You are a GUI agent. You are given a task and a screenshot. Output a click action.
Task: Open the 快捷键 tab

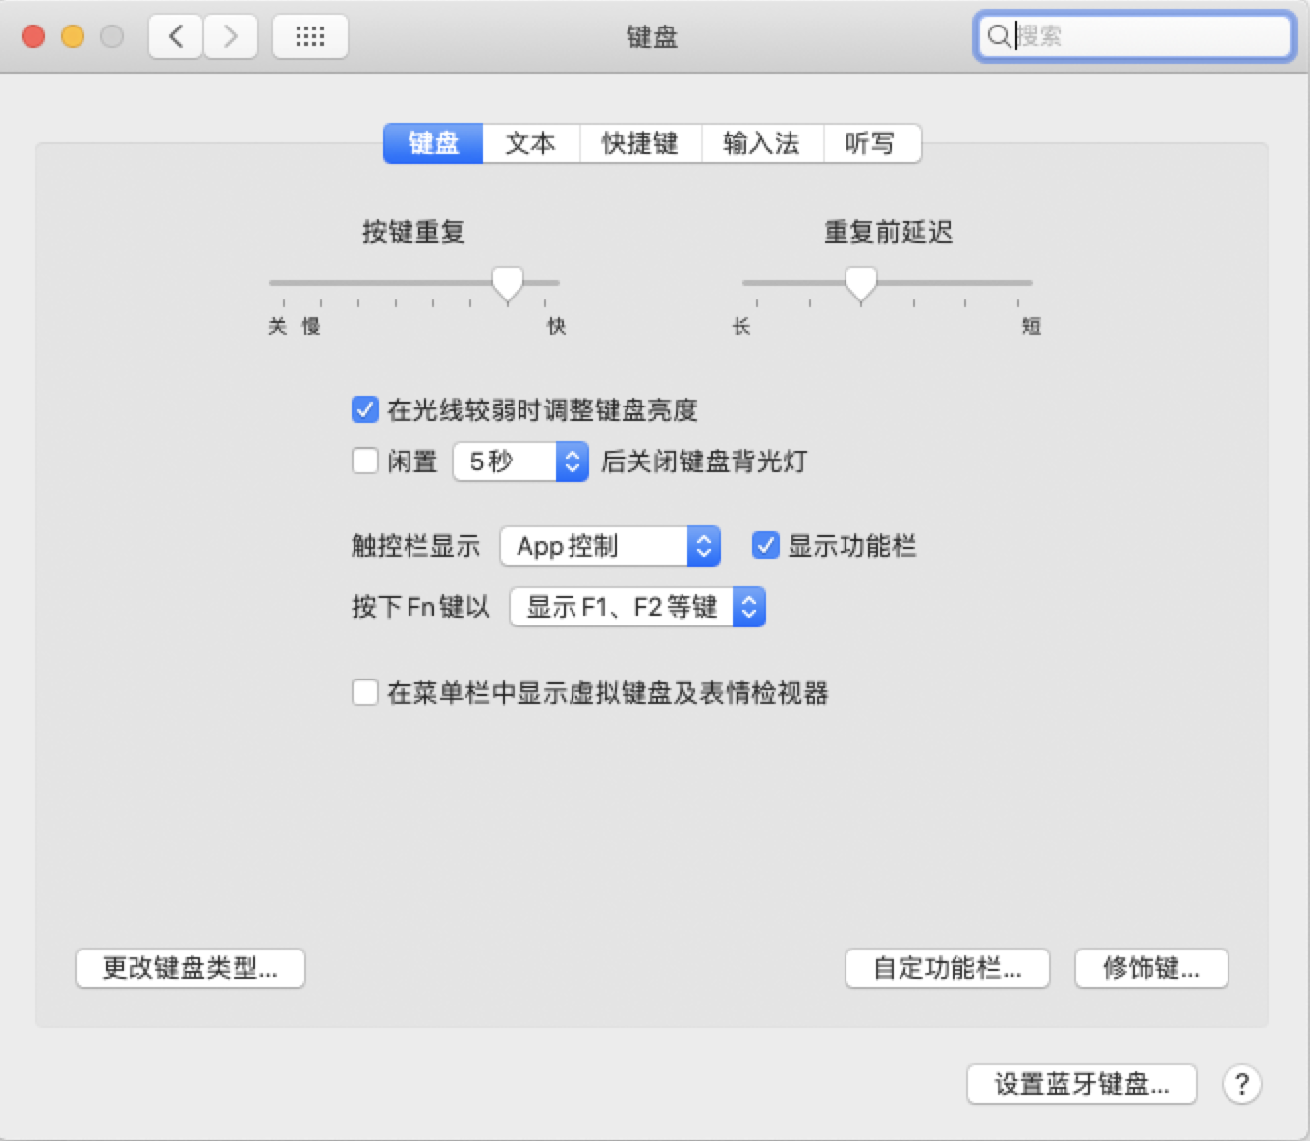pyautogui.click(x=640, y=143)
